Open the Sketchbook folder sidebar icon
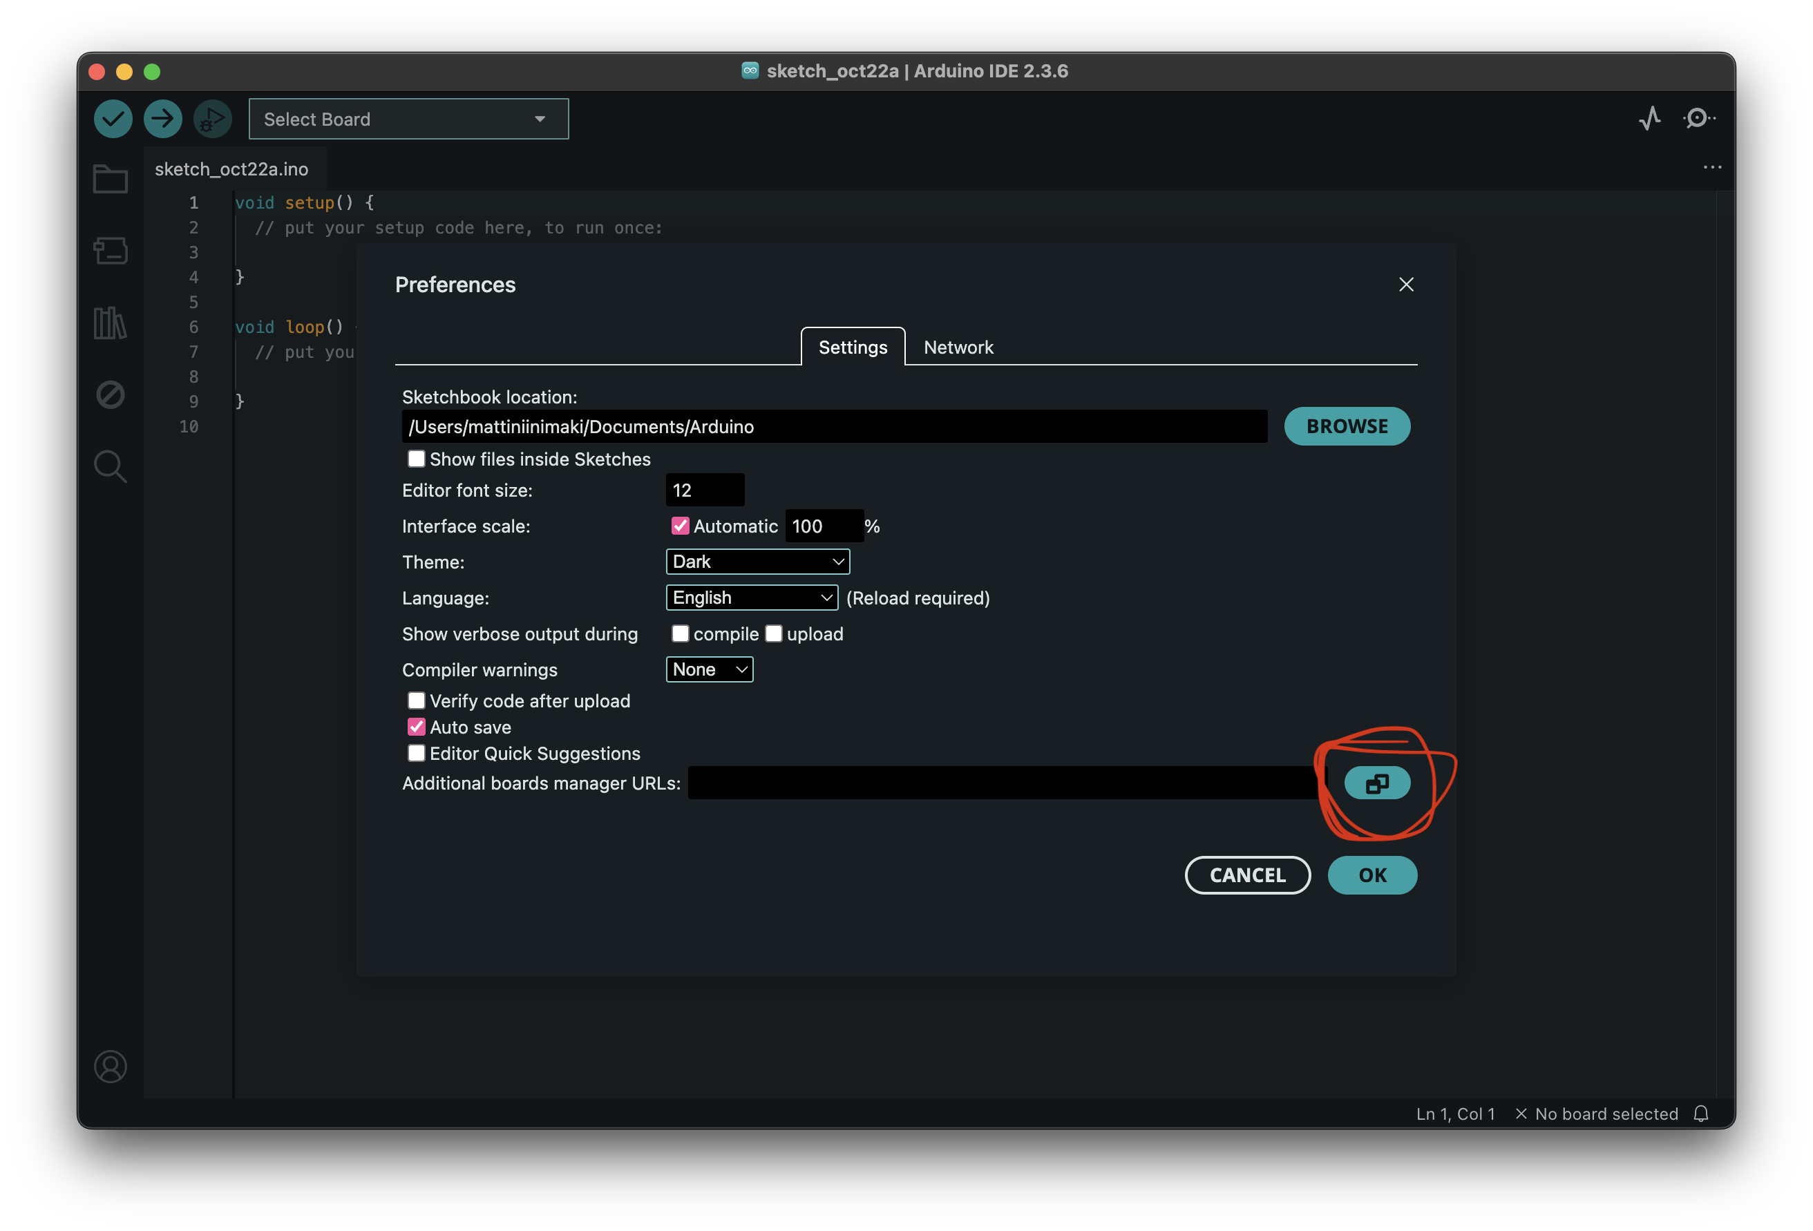This screenshot has height=1231, width=1813. 110,180
